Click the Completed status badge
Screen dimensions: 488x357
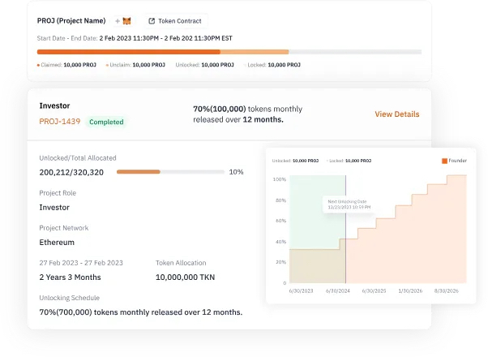point(106,122)
